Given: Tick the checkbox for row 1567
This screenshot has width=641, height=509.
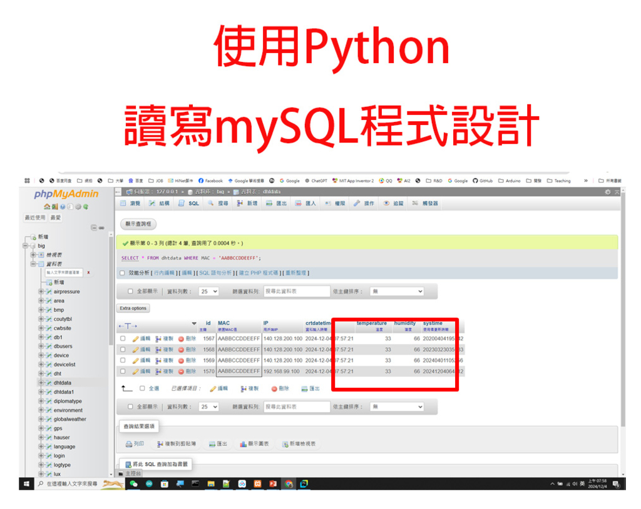Looking at the screenshot, I should point(123,339).
